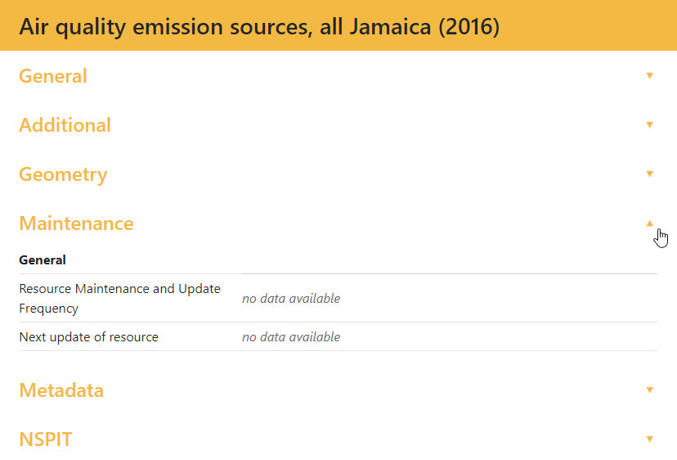Screen dimensions: 677x460
Task: Collapse the Maintenance section heading
Action: click(x=76, y=223)
